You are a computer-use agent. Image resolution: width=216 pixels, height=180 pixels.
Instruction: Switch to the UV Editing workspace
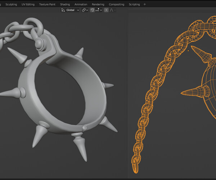[x=28, y=4]
